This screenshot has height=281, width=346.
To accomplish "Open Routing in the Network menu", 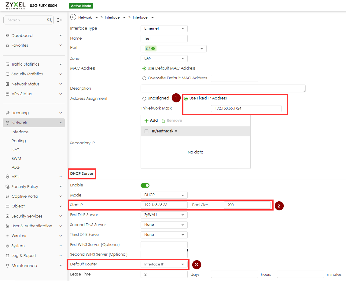I will [x=19, y=141].
